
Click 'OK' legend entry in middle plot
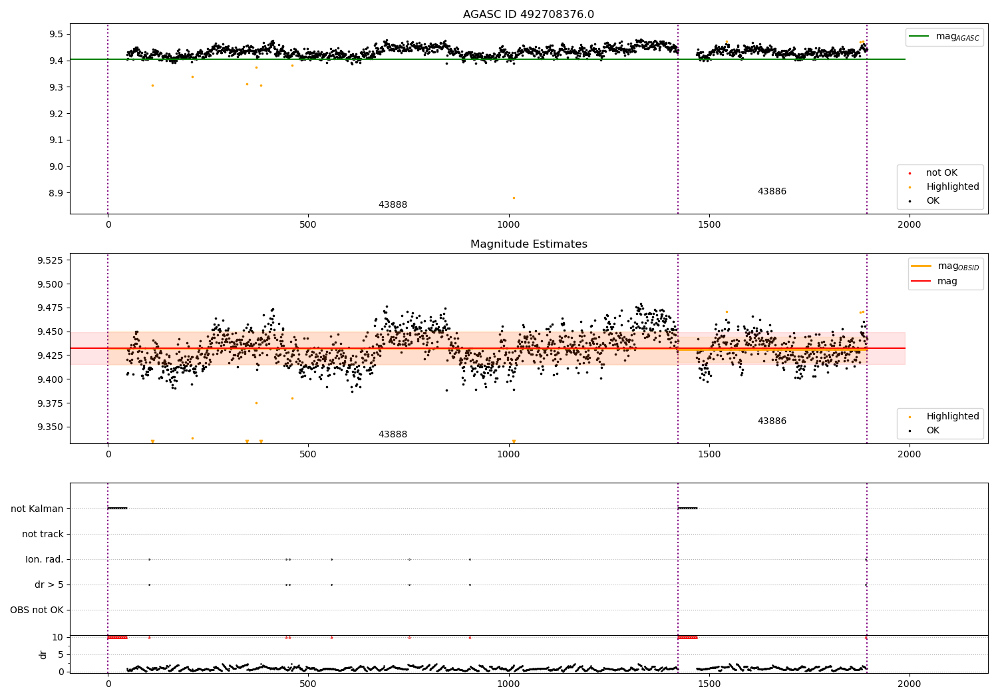coord(925,431)
